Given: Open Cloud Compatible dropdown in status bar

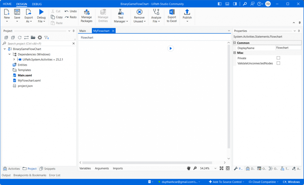Looking at the screenshot, I should click(x=264, y=182).
